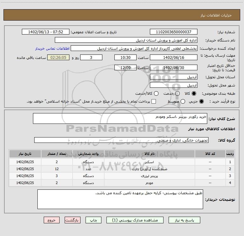Click quantity 3 in the laser printer row
This screenshot has height=236, width=244.
click(x=57, y=176)
